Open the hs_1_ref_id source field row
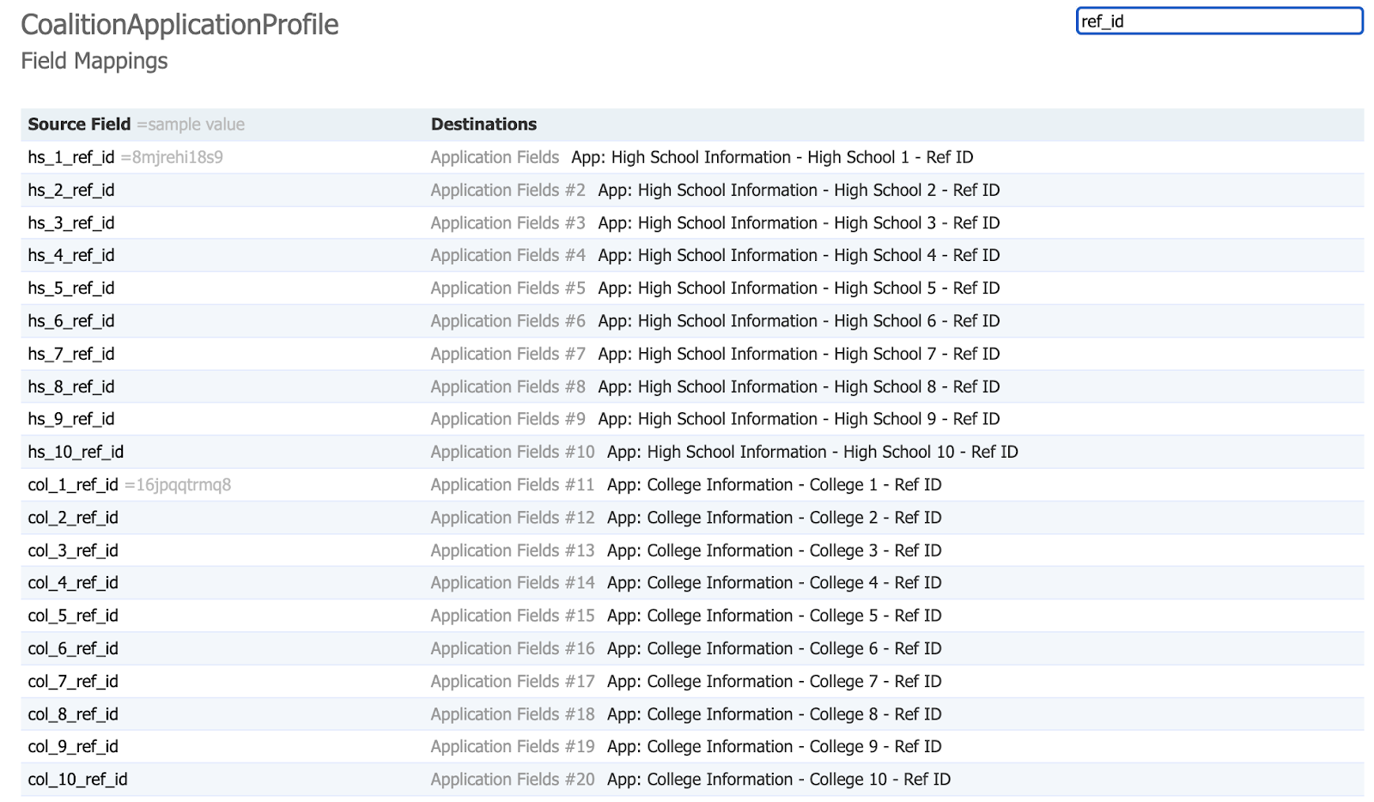 (x=71, y=157)
